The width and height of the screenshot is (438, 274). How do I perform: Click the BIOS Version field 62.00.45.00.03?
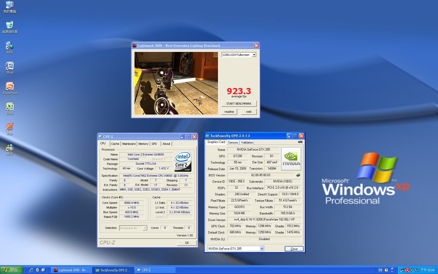click(x=261, y=175)
